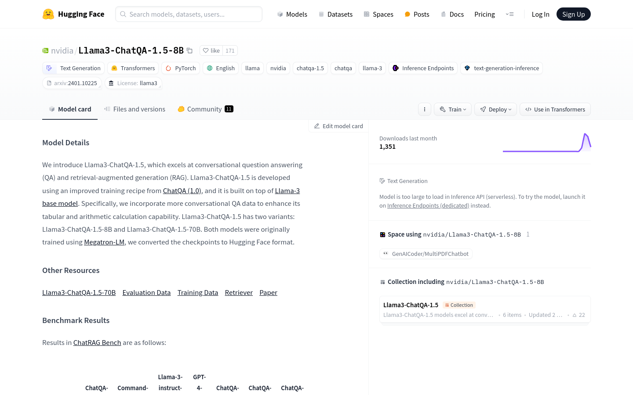Click the Model Details heading

pos(65,143)
